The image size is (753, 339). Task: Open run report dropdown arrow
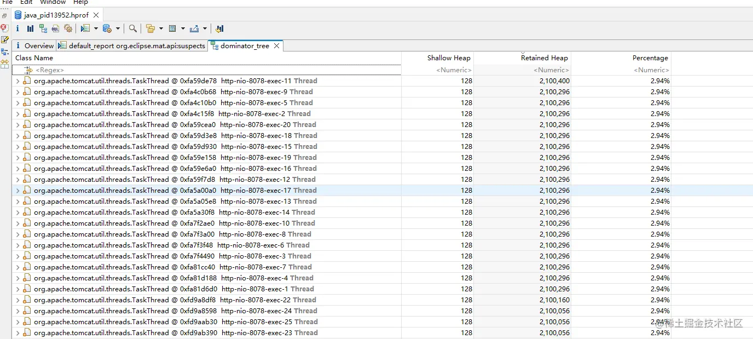point(96,28)
